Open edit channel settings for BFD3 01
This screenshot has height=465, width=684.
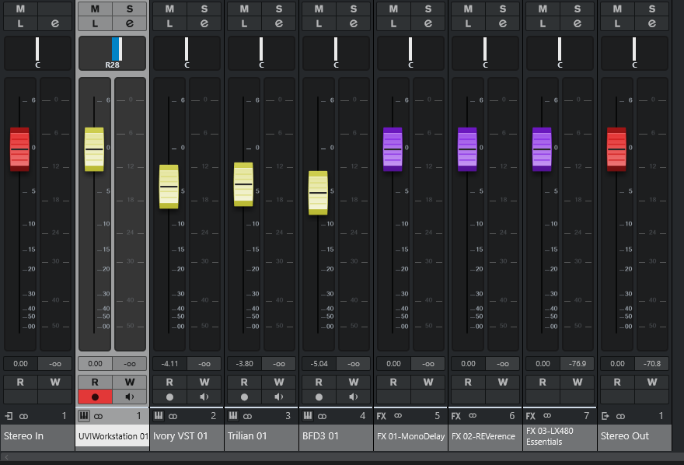tap(354, 23)
